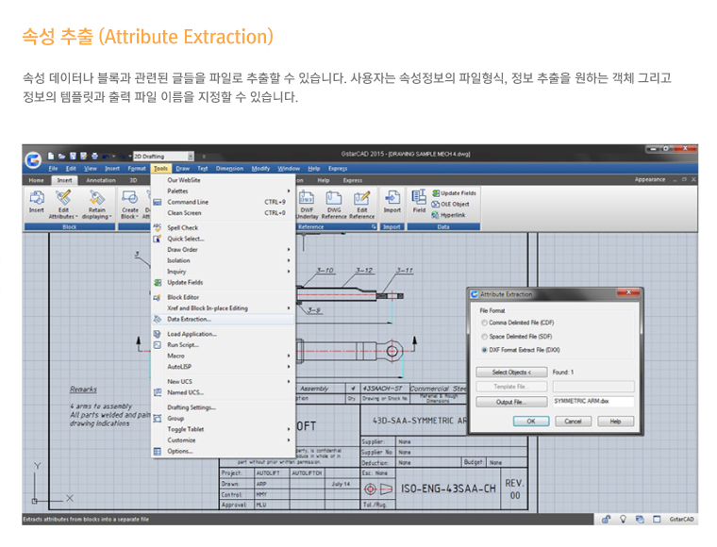Screen dimensions: 717x547
Task: Select Space Delimited File (SDF) option
Action: (484, 336)
